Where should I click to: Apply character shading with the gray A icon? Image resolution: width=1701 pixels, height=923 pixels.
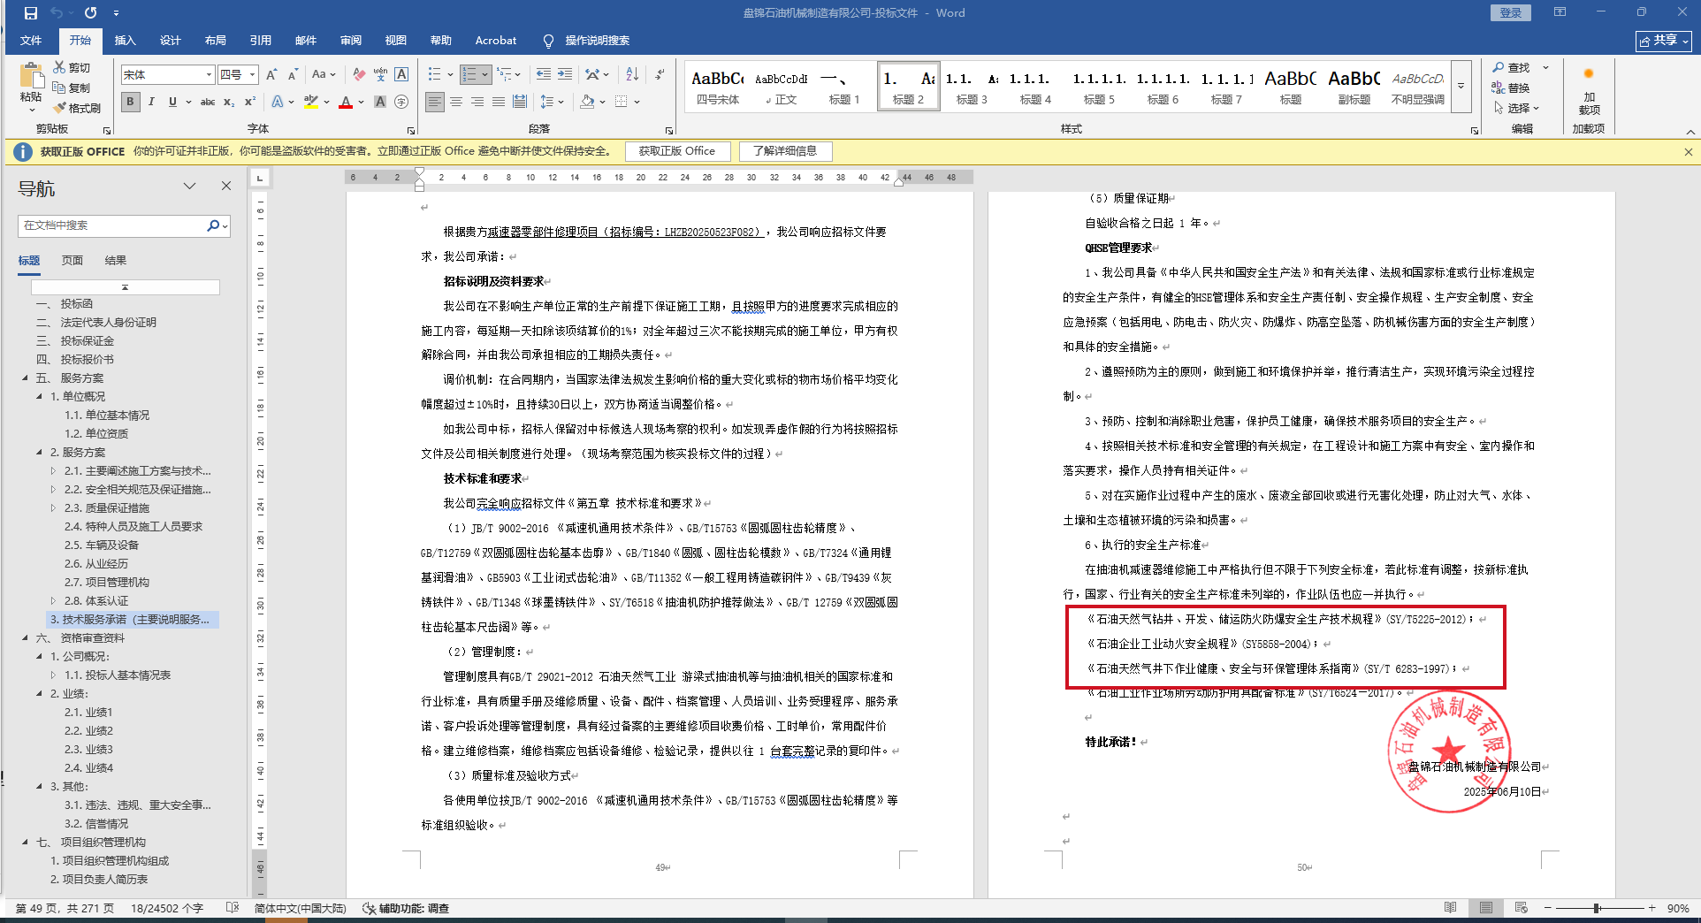tap(380, 102)
